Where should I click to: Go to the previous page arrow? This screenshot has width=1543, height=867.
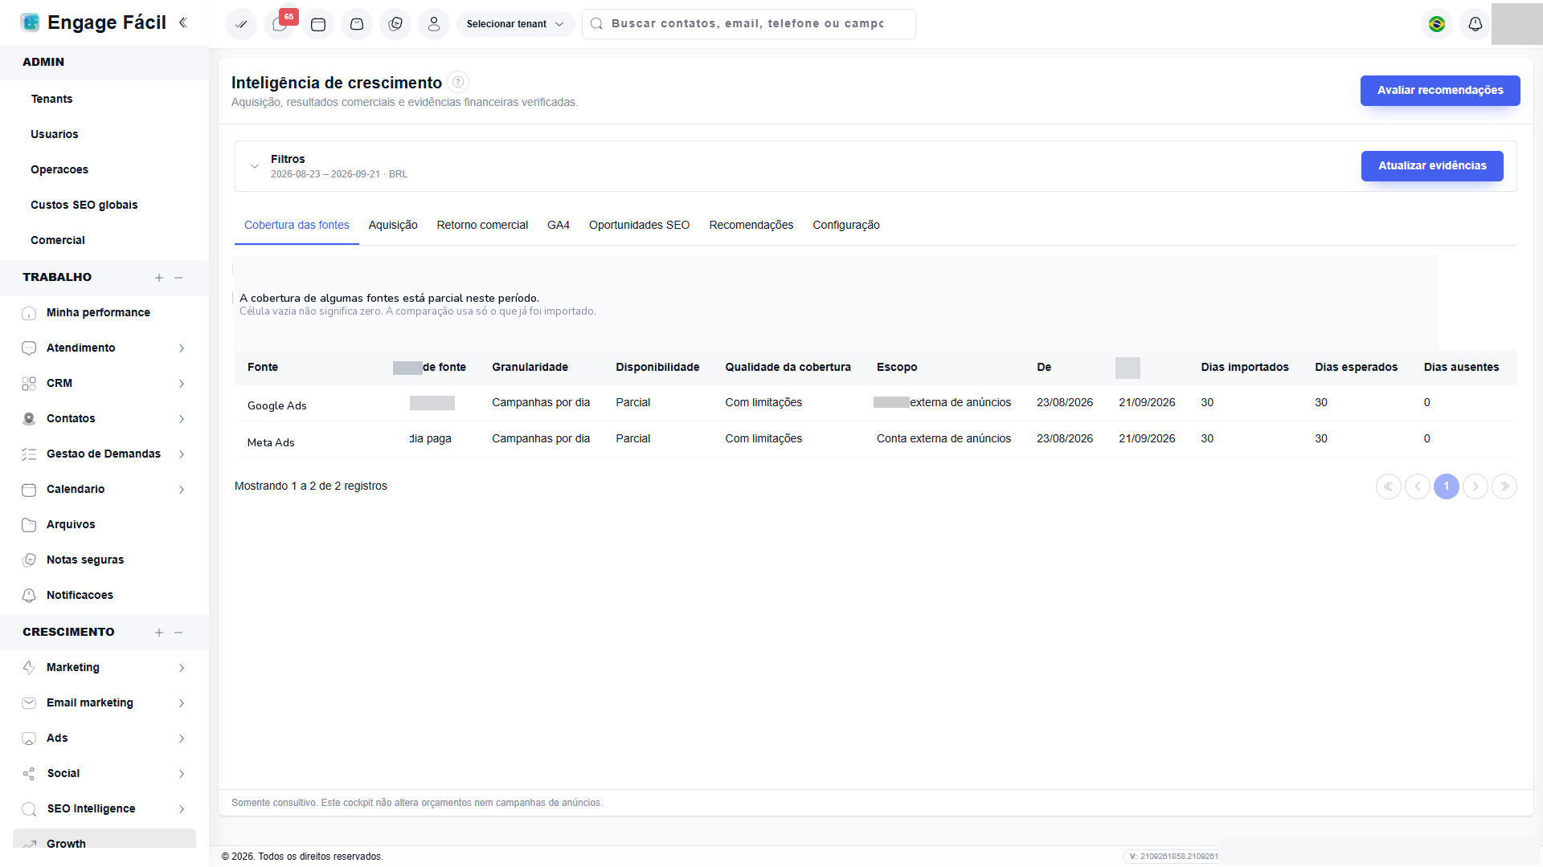[x=1418, y=486]
